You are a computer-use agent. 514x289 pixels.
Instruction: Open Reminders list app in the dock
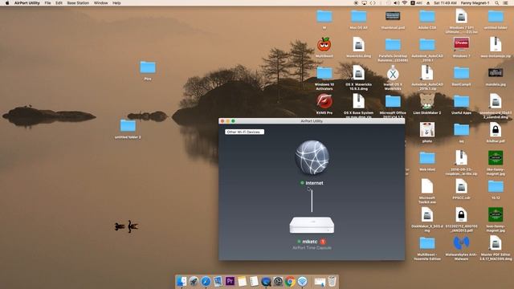click(254, 281)
